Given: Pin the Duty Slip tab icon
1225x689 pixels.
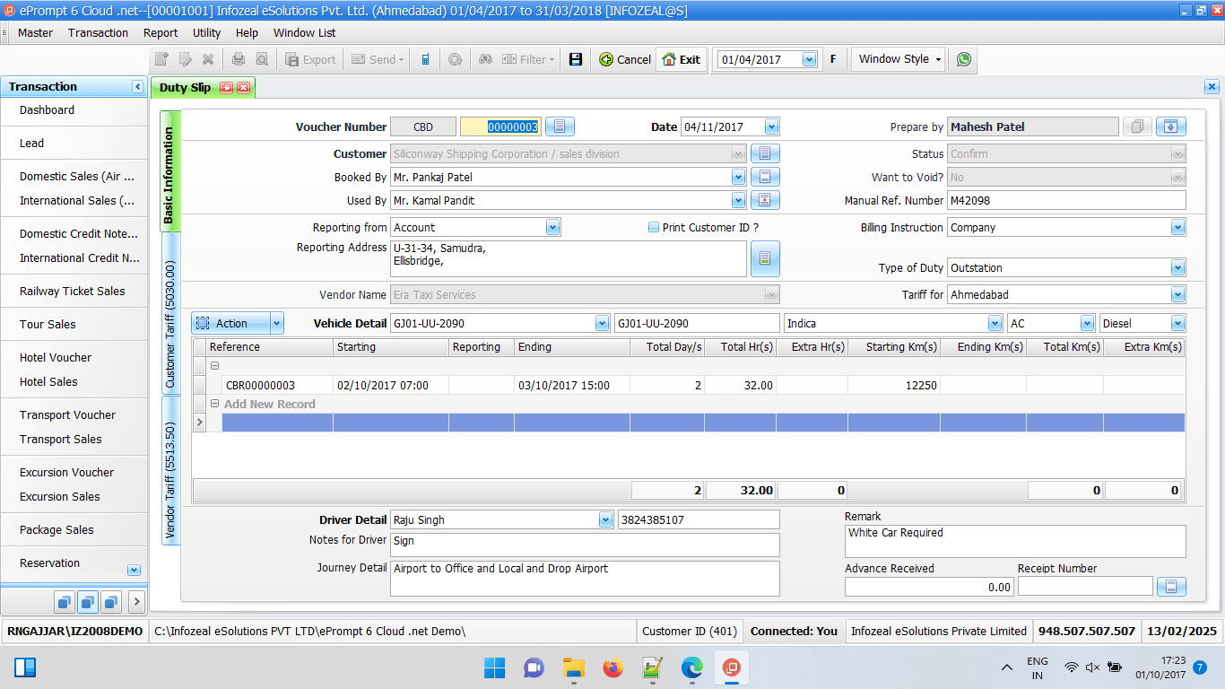Looking at the screenshot, I should click(226, 88).
